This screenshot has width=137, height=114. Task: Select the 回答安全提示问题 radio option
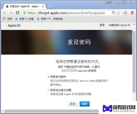48,90
